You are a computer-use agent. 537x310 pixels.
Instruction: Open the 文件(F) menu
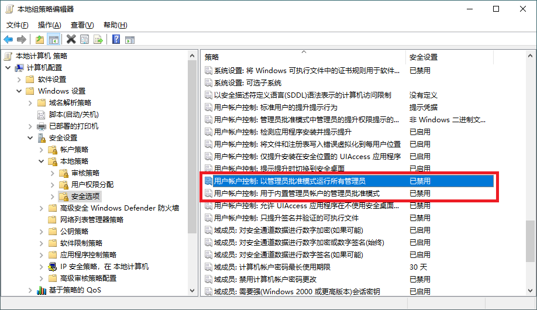pyautogui.click(x=17, y=25)
